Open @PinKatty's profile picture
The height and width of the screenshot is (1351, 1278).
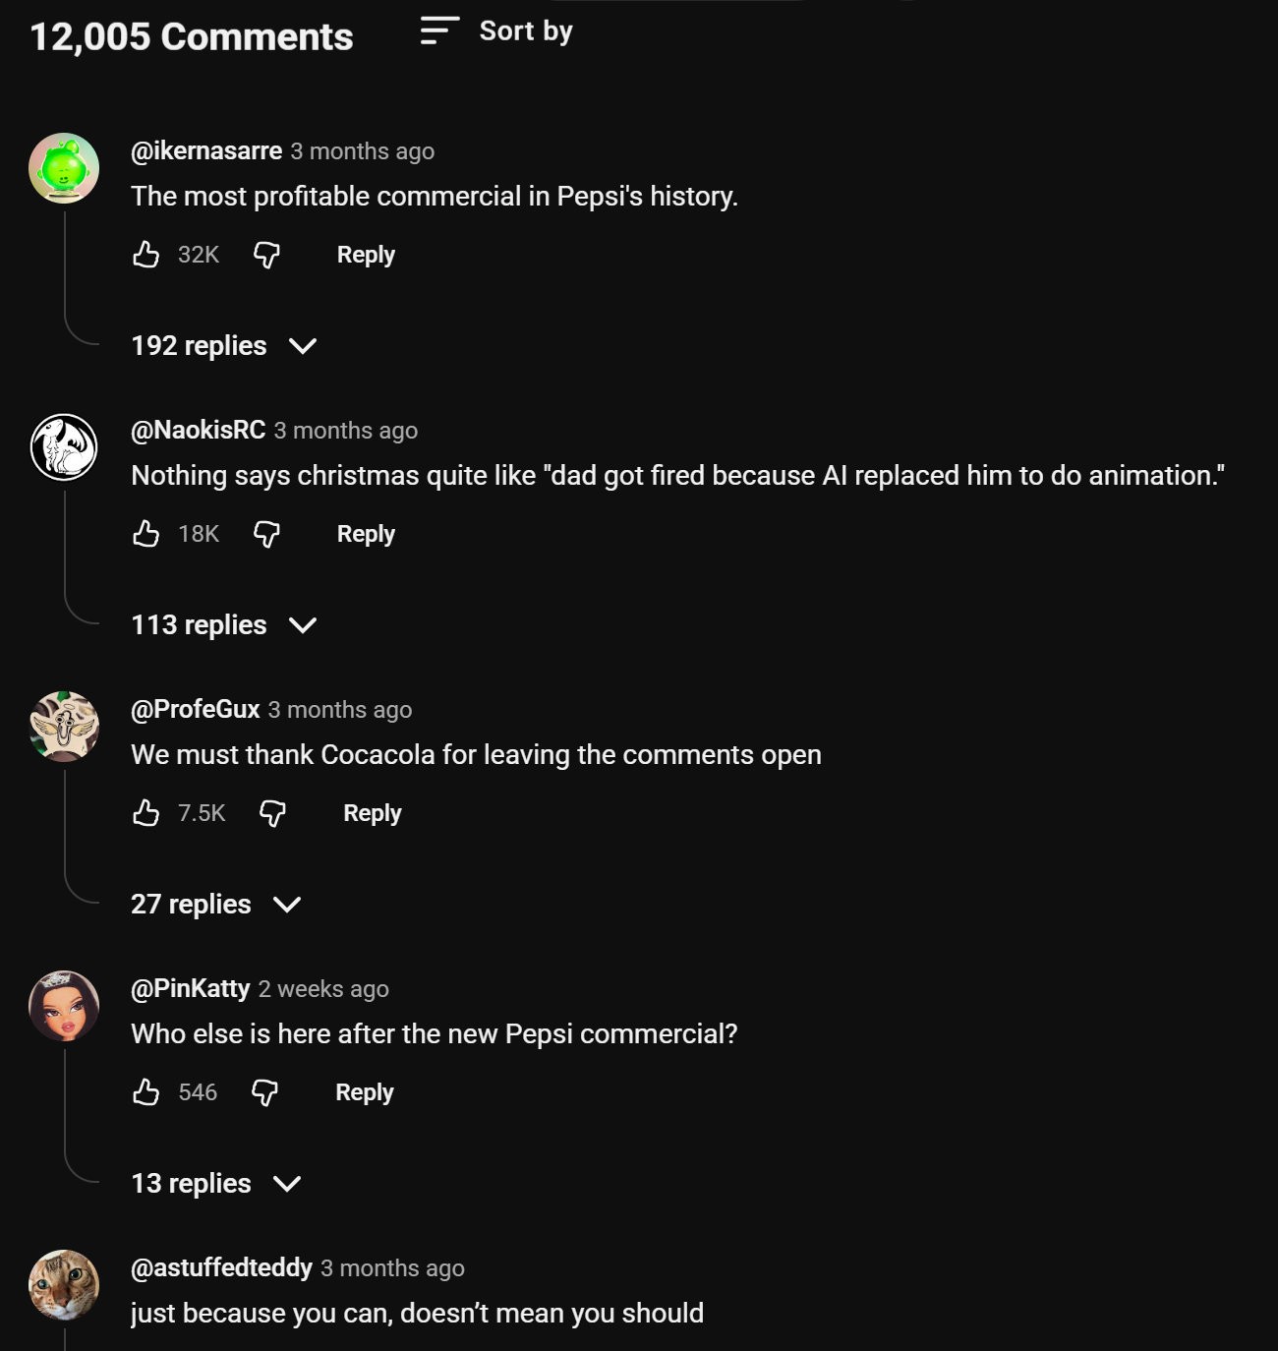click(63, 1006)
